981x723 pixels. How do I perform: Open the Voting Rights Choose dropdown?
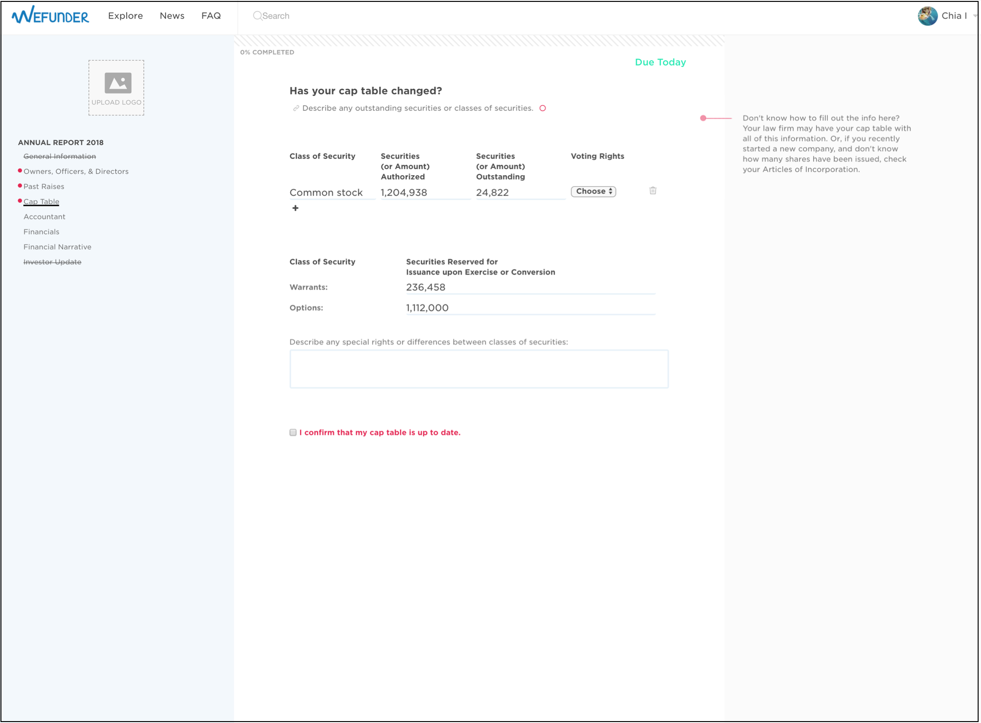593,191
